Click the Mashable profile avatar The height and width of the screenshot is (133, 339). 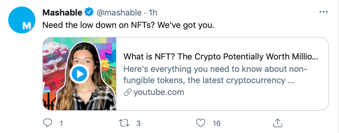pyautogui.click(x=22, y=20)
